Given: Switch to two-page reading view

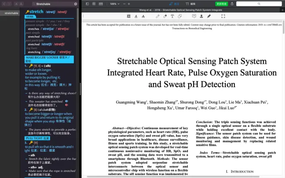Looking at the screenshot, I should (x=101, y=4).
